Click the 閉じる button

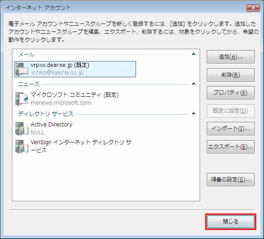point(230,222)
